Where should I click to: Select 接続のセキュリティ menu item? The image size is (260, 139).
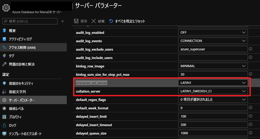coord(21,83)
